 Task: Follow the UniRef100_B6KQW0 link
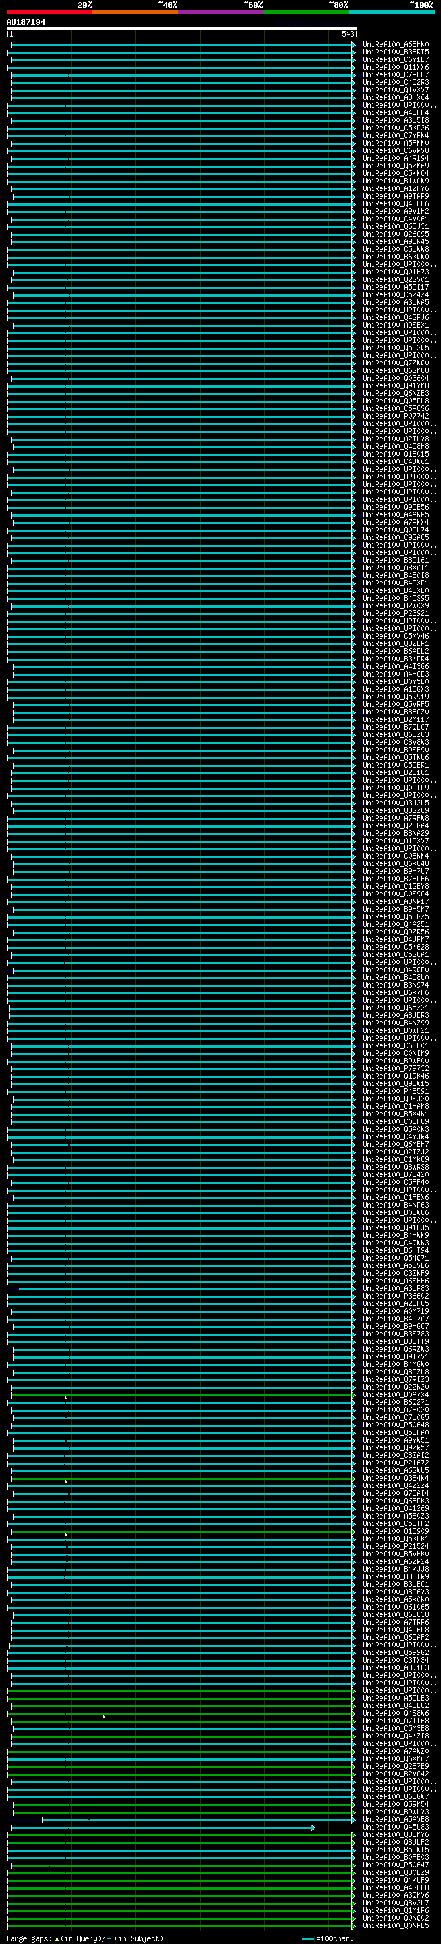pyautogui.click(x=396, y=257)
